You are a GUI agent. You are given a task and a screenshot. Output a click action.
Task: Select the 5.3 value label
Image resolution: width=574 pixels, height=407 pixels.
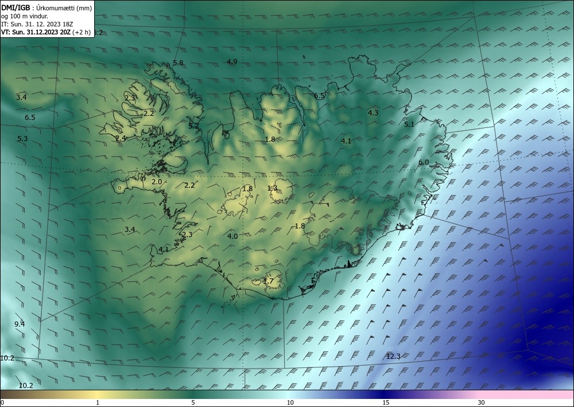coord(22,139)
